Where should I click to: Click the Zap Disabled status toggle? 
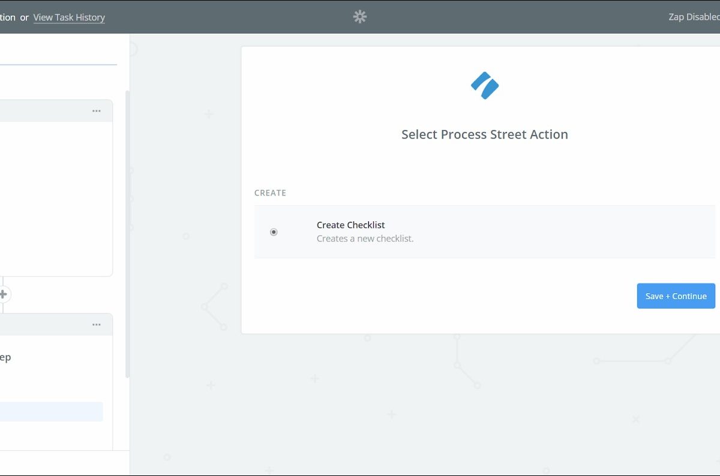(694, 17)
